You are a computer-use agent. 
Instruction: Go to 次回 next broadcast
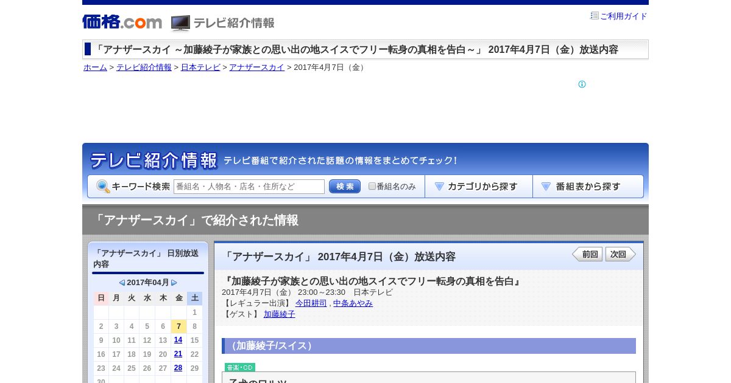tap(621, 254)
